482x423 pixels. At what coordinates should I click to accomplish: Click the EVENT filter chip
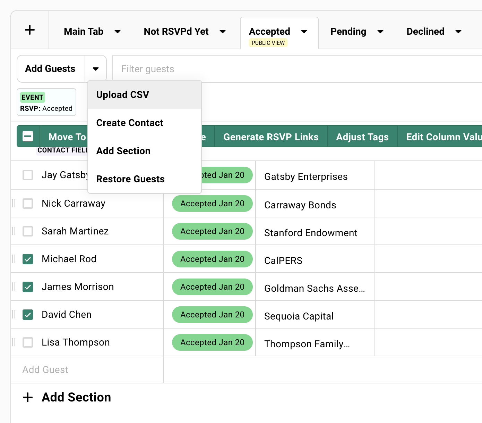tap(46, 102)
